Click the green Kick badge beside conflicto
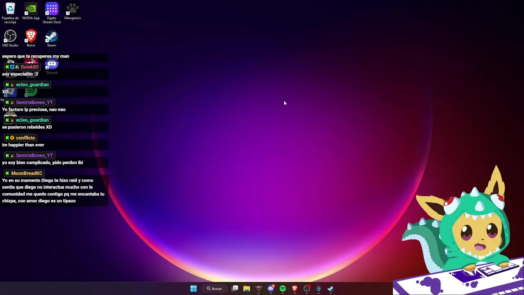This screenshot has width=524, height=295. pyautogui.click(x=7, y=138)
